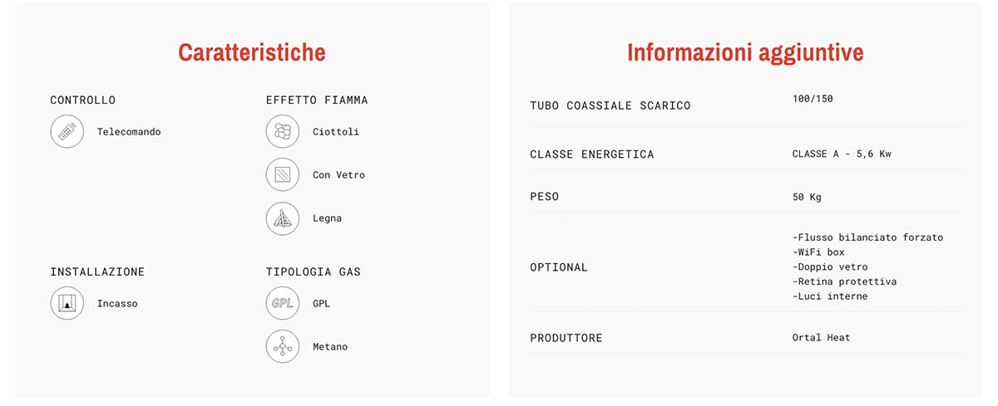The width and height of the screenshot is (998, 406).
Task: Click the CLASSE A - 5,6 Kw value
Action: pos(842,154)
